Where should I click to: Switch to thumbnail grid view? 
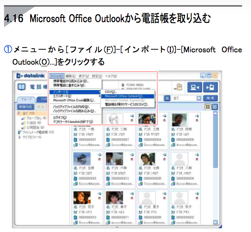208,107
